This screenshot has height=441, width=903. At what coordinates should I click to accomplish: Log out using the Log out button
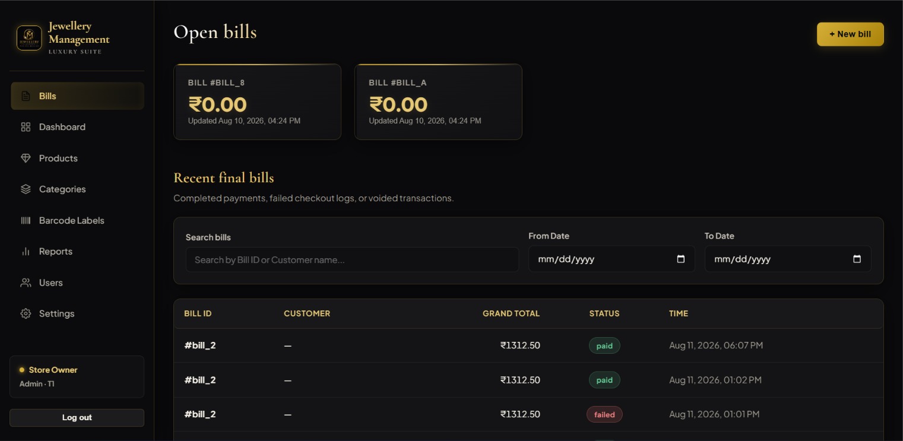(x=77, y=418)
